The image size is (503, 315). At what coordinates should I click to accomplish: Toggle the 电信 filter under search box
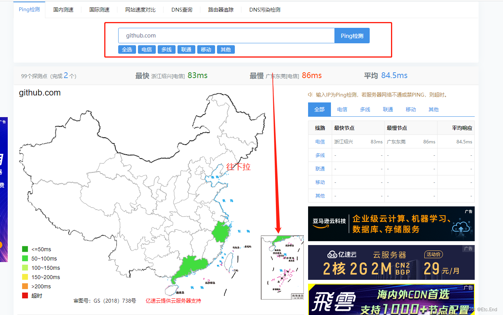click(x=147, y=49)
